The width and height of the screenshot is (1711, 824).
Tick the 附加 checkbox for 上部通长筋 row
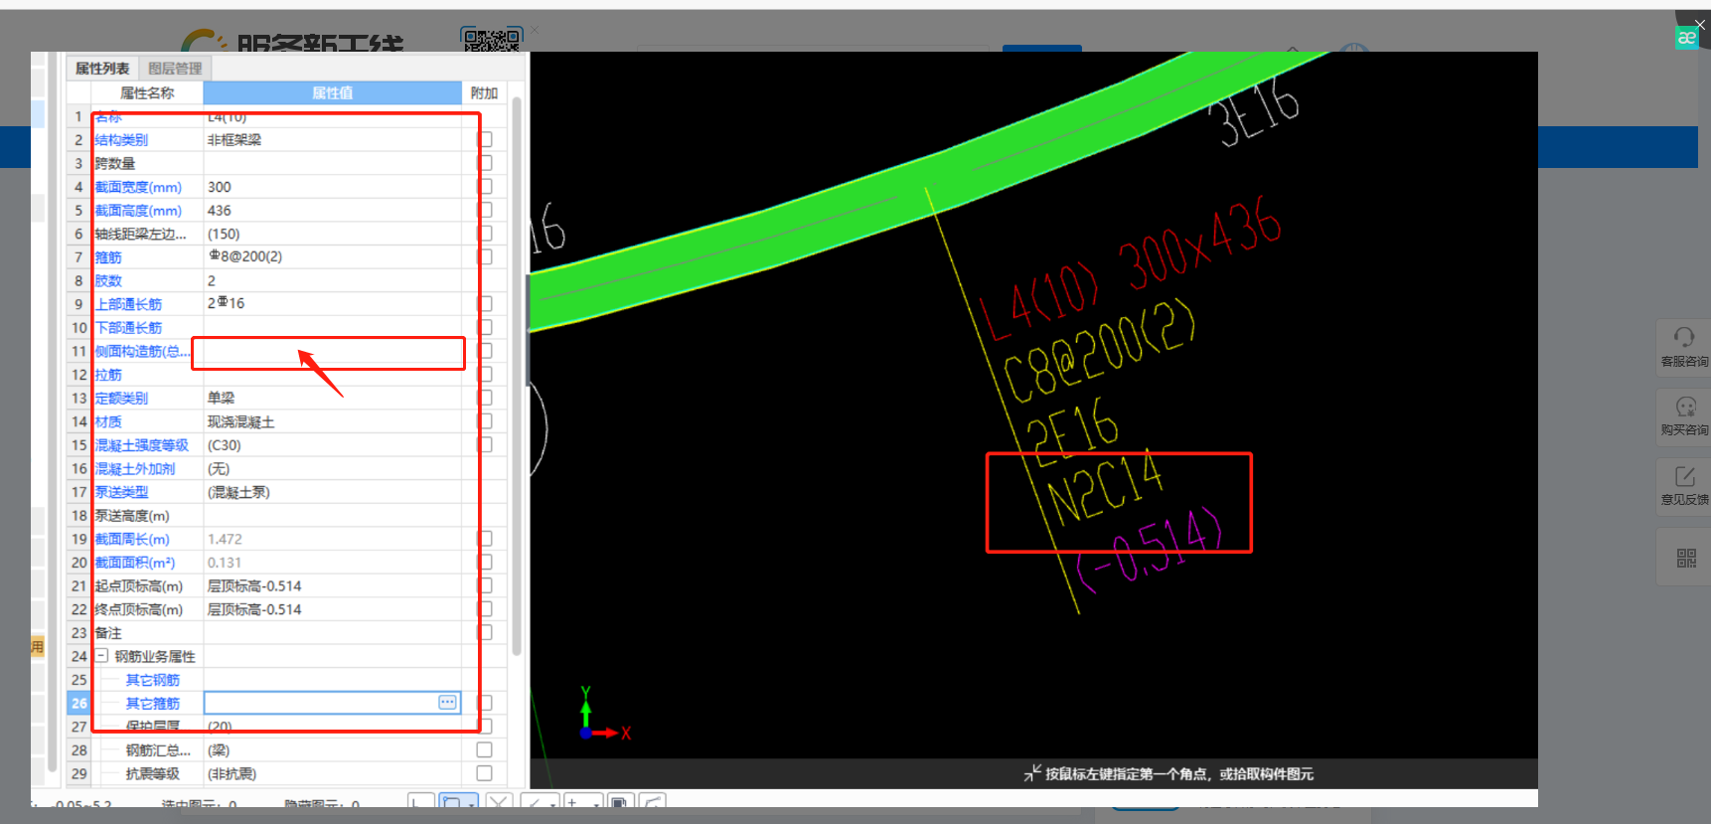[484, 303]
